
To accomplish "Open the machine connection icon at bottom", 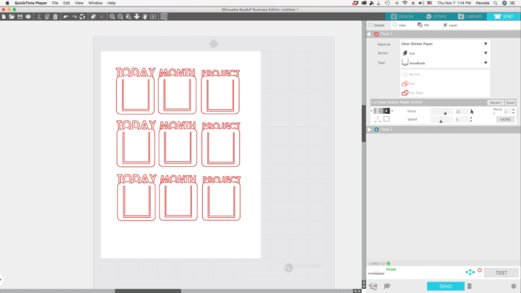I will (x=373, y=286).
